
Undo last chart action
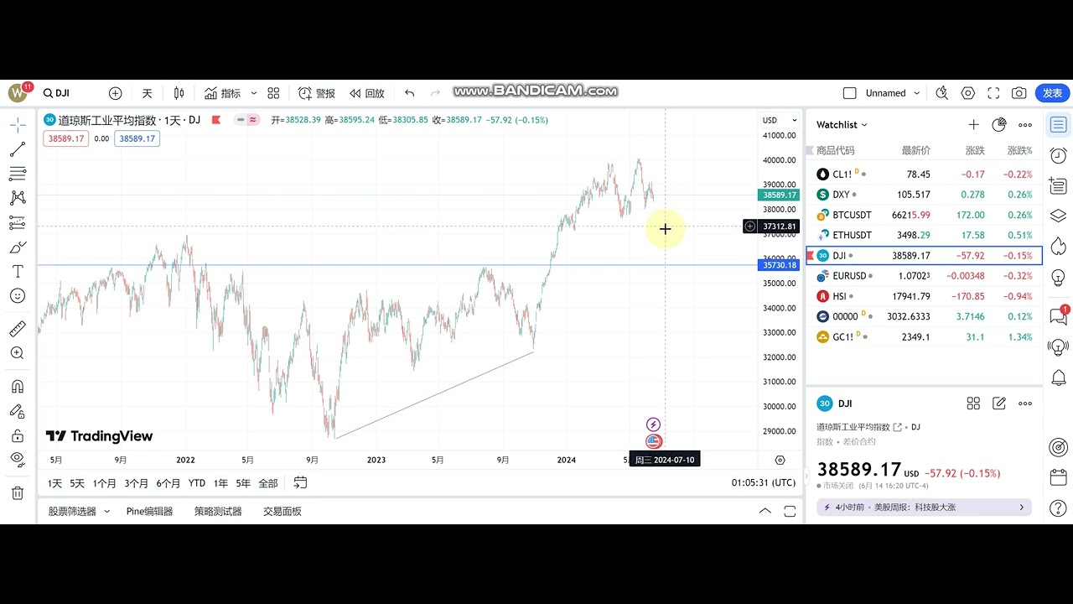pyautogui.click(x=409, y=93)
